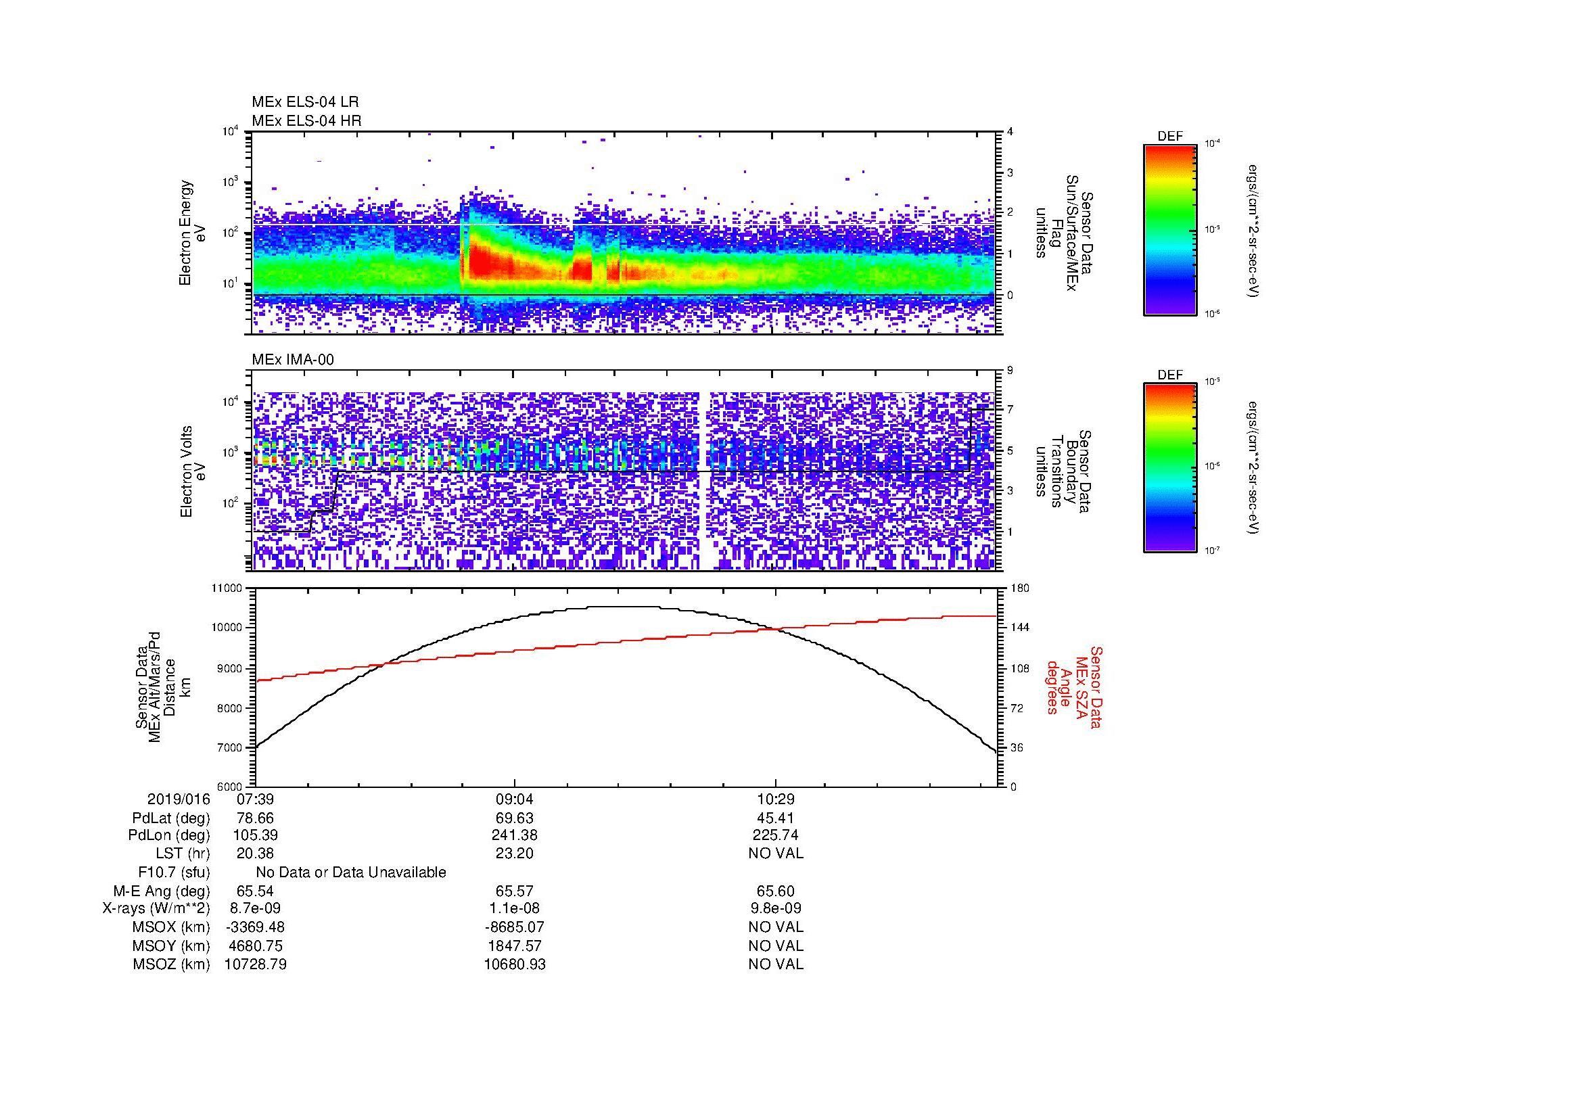Click the MSOX value -3369.48

click(x=256, y=927)
